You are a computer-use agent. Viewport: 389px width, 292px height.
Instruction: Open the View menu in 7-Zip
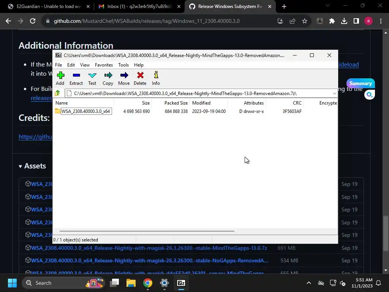(x=85, y=65)
